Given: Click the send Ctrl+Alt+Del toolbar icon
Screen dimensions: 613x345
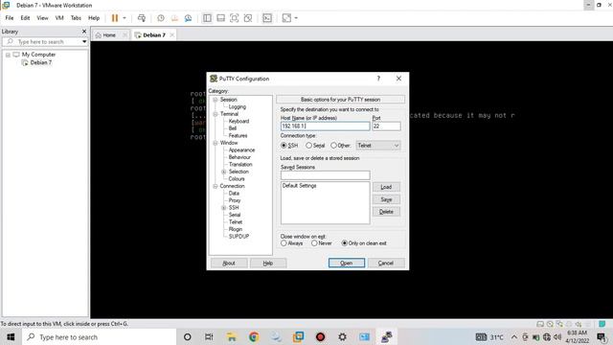Looking at the screenshot, I should point(142,18).
